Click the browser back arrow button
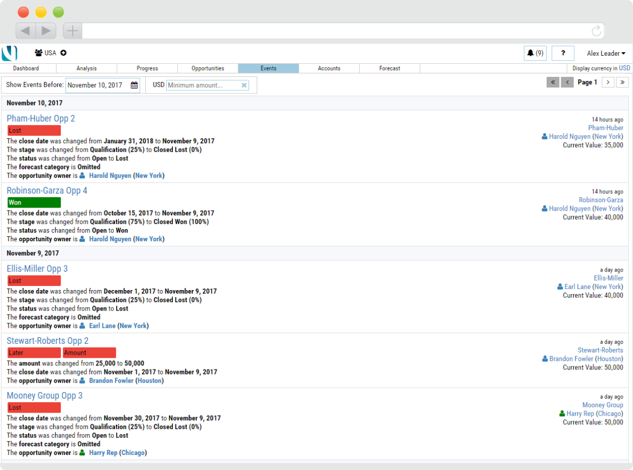633x470 pixels. tap(26, 31)
